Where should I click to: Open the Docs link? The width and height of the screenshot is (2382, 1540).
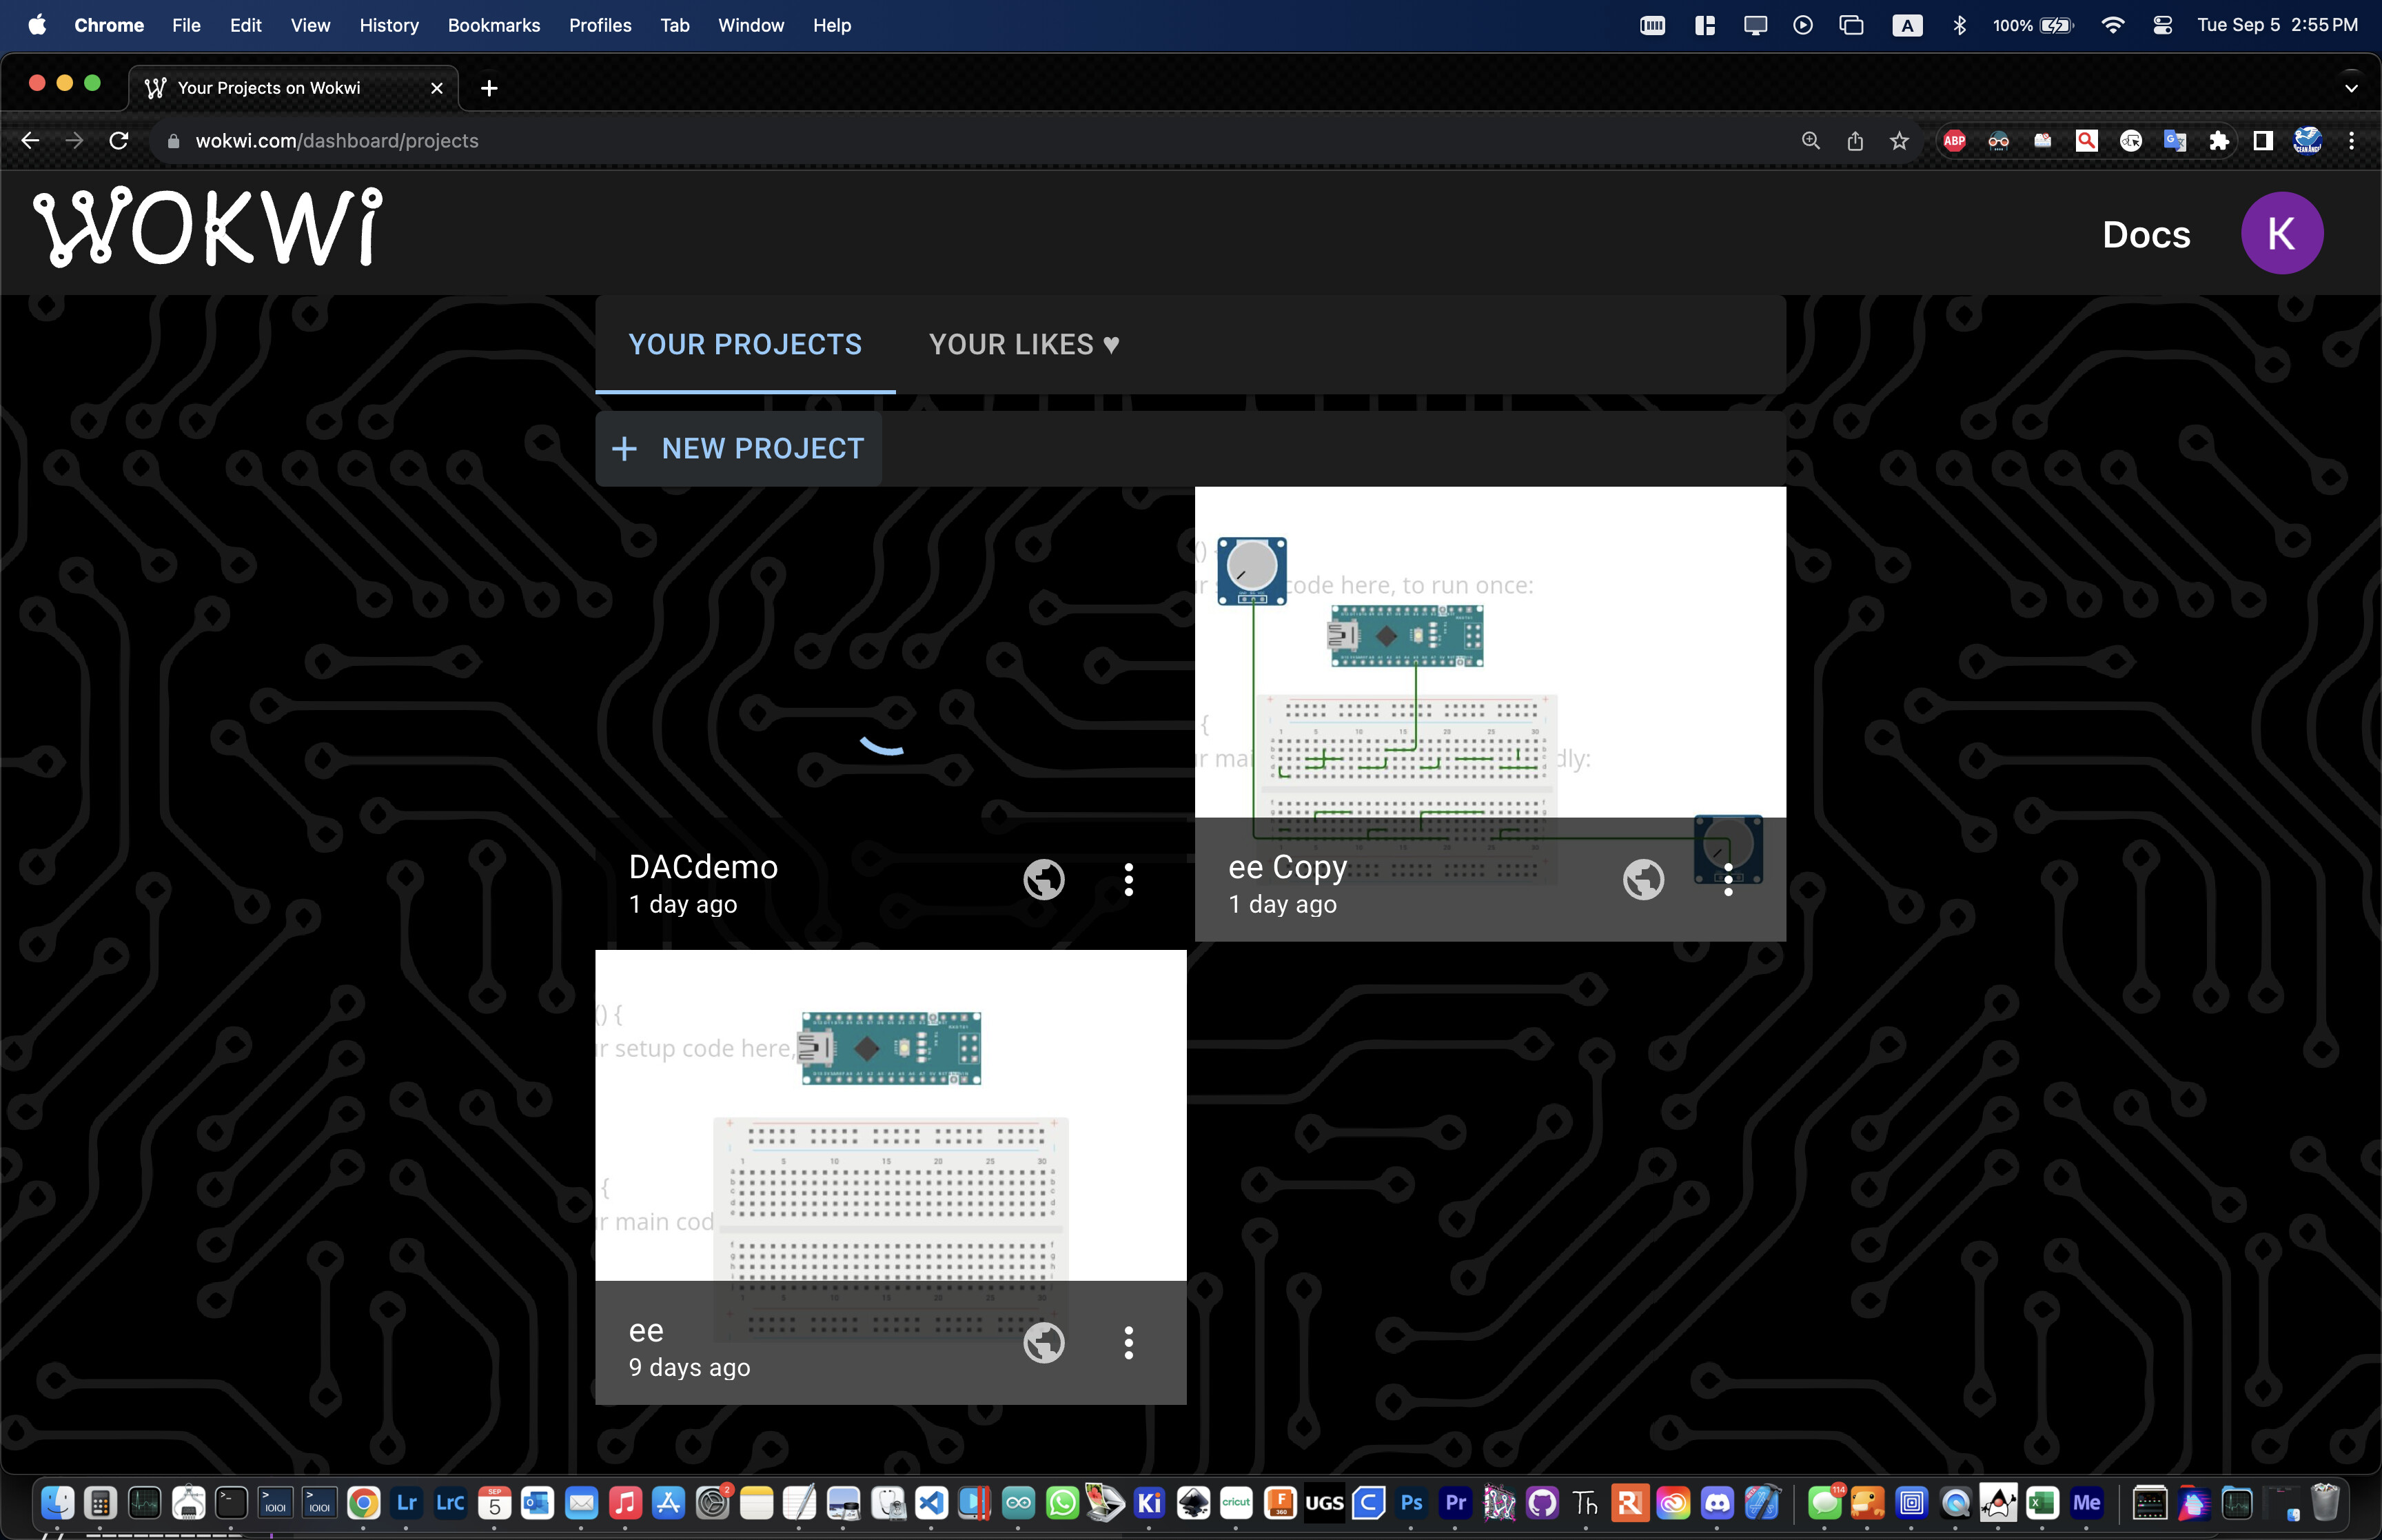[x=2146, y=234]
